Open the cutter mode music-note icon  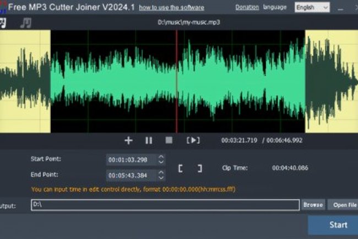[3, 23]
